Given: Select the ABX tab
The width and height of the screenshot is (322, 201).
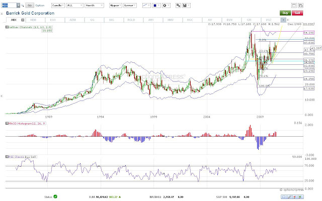Looking at the screenshot, I should pos(14,20).
